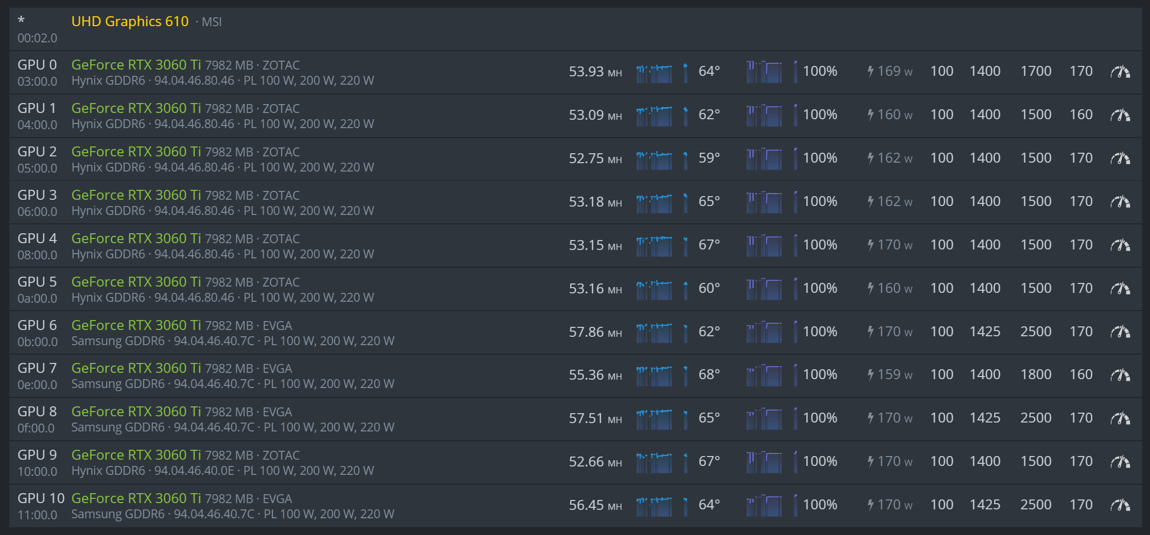Open overclock icon for GPU 6
Screen dimensions: 1150x535
point(1120,332)
